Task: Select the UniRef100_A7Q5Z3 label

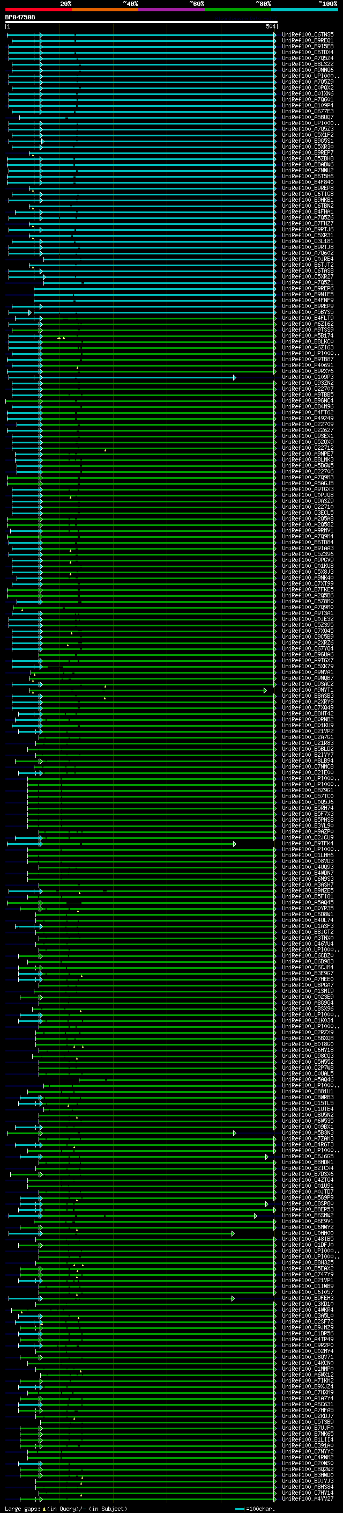Action: (308, 129)
